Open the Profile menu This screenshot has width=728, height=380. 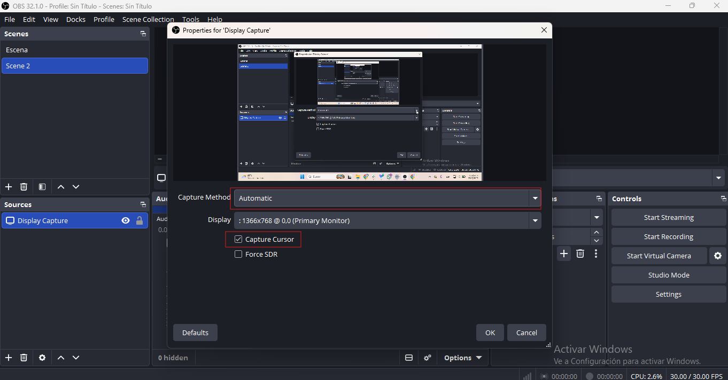[104, 19]
